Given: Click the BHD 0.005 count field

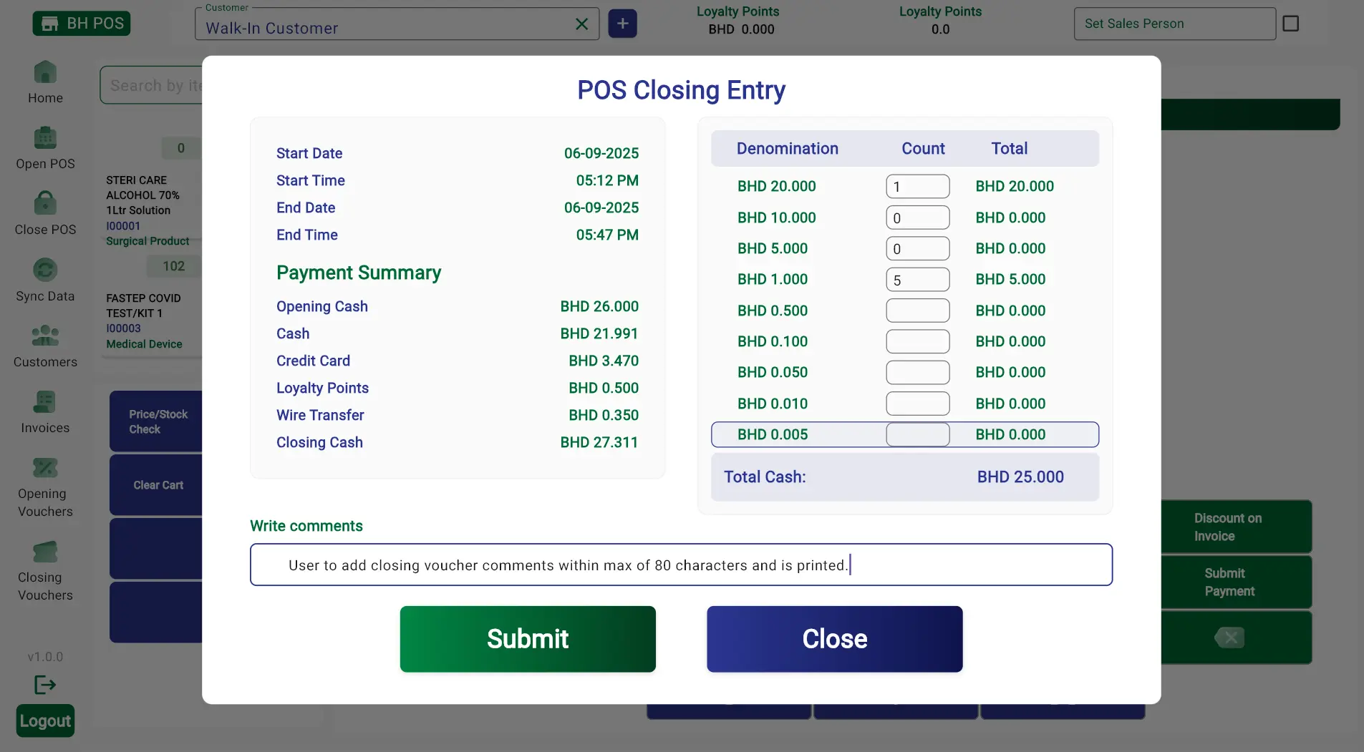Looking at the screenshot, I should [918, 434].
